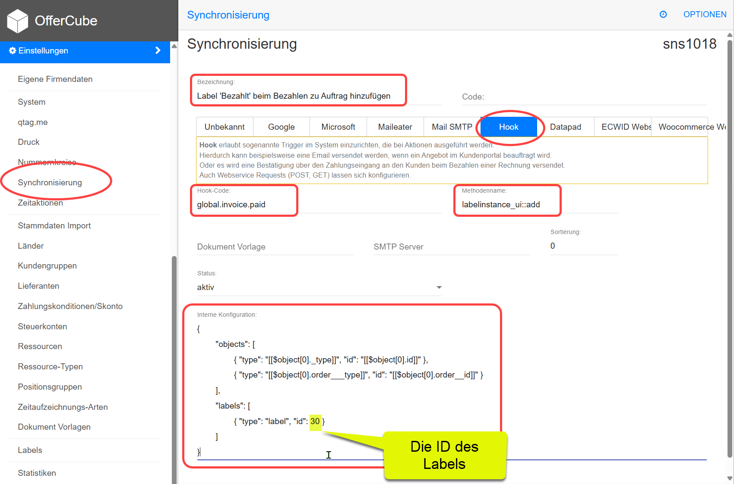Image resolution: width=734 pixels, height=484 pixels.
Task: Select the Hook tab
Action: [x=509, y=127]
